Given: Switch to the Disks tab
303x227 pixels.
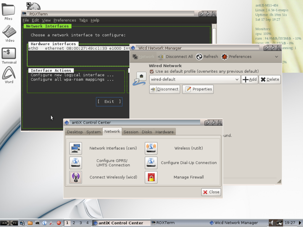Looking at the screenshot, I should pos(147,132).
